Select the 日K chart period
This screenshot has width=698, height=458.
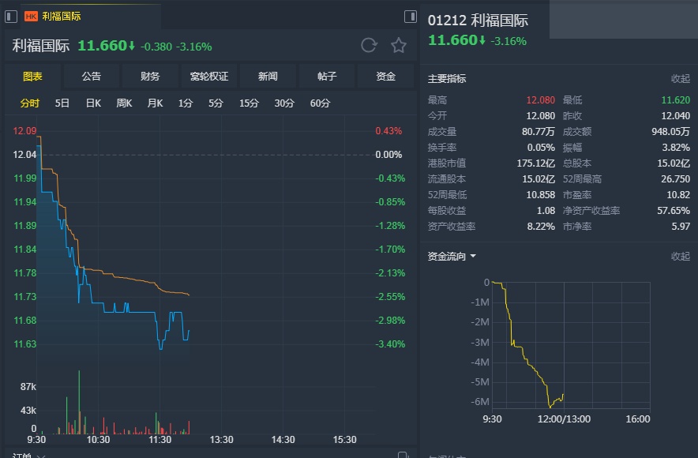tap(93, 103)
